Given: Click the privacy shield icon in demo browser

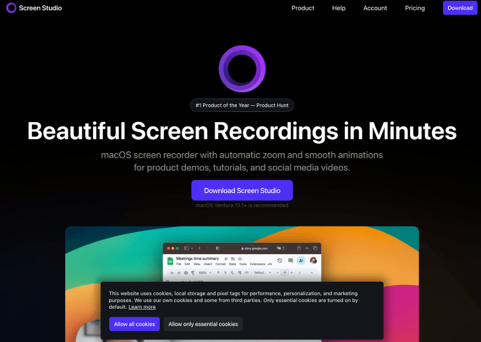Looking at the screenshot, I should click(217, 248).
